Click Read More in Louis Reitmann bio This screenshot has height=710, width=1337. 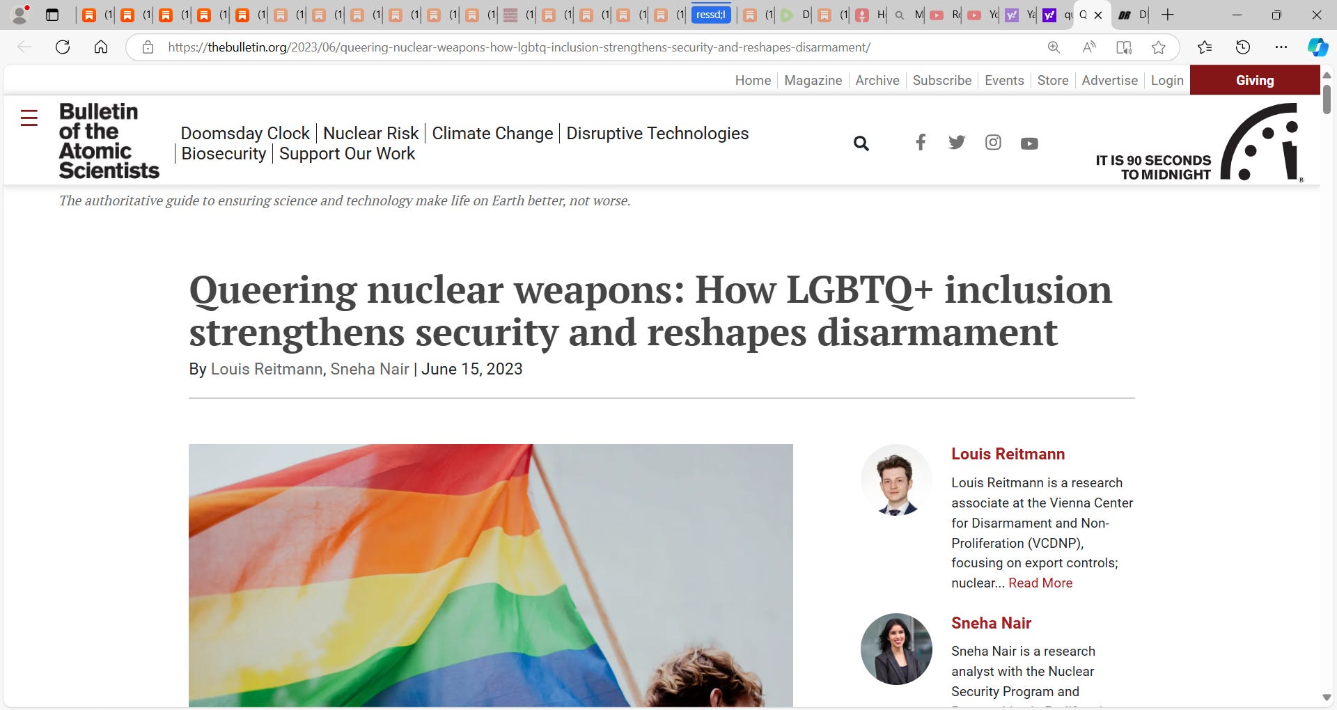pos(1040,583)
